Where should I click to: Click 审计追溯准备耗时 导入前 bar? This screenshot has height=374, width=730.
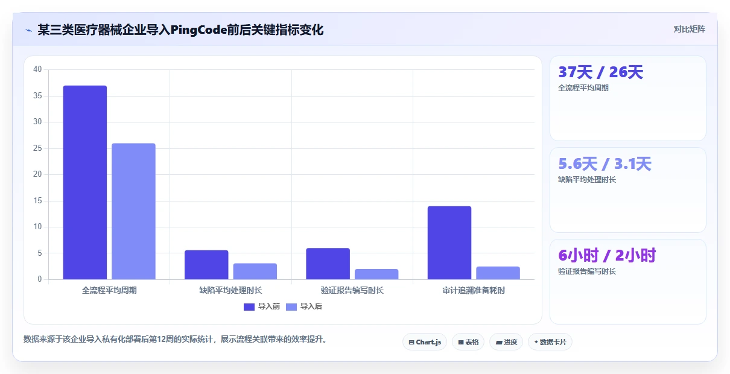pos(449,242)
